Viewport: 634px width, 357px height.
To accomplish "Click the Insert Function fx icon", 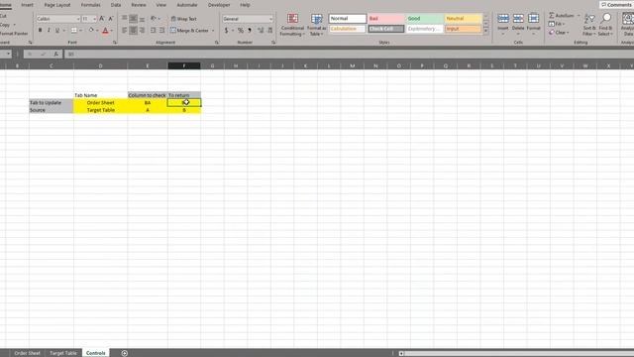I will click(55, 54).
